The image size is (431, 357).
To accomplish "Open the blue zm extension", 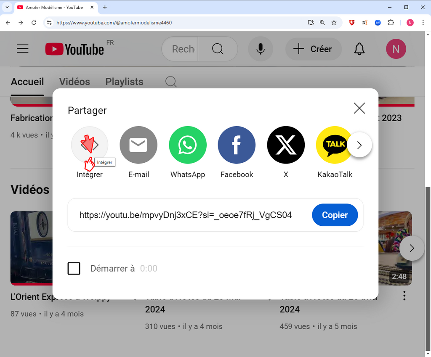I will tap(378, 23).
